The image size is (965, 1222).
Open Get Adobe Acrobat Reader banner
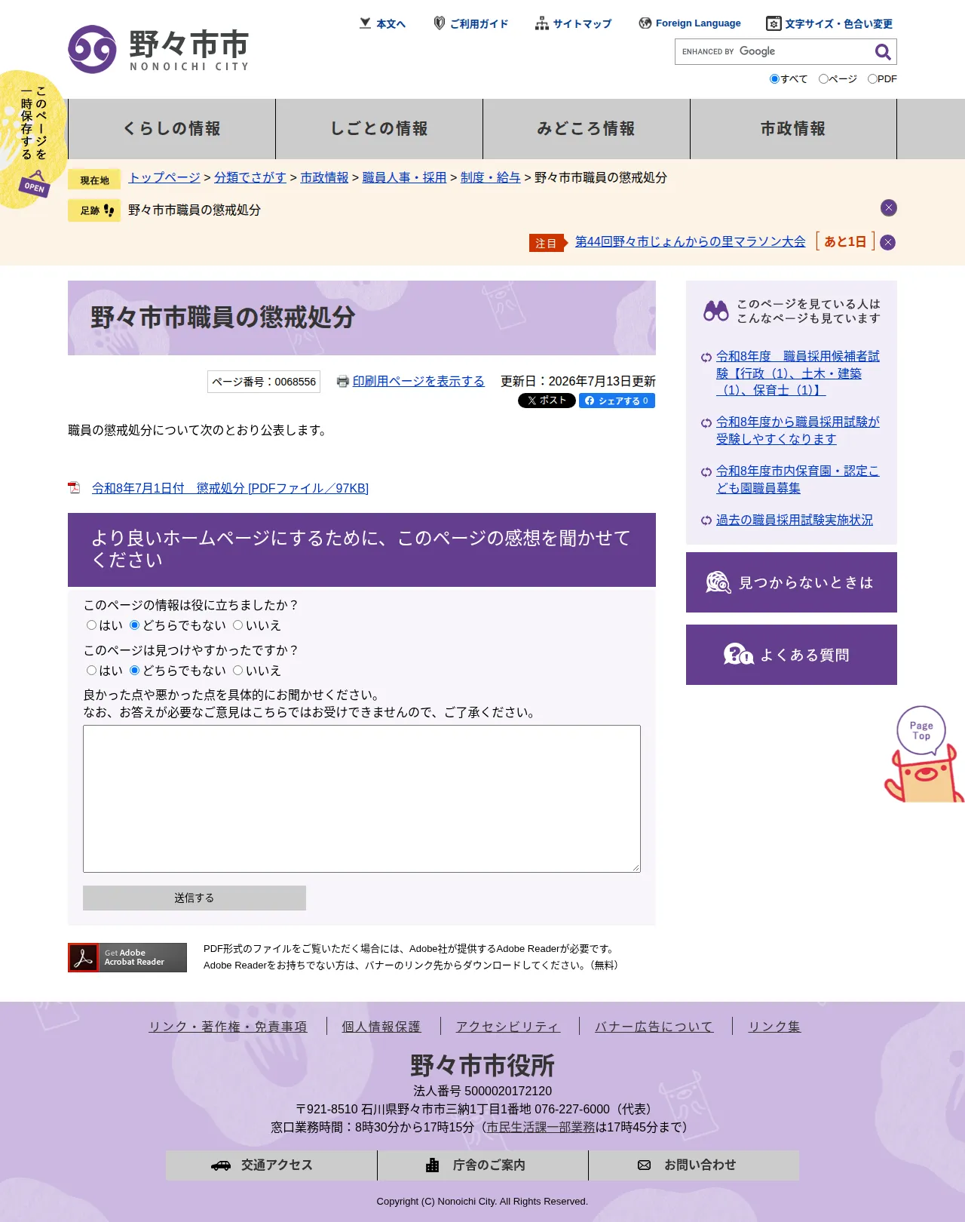point(127,957)
